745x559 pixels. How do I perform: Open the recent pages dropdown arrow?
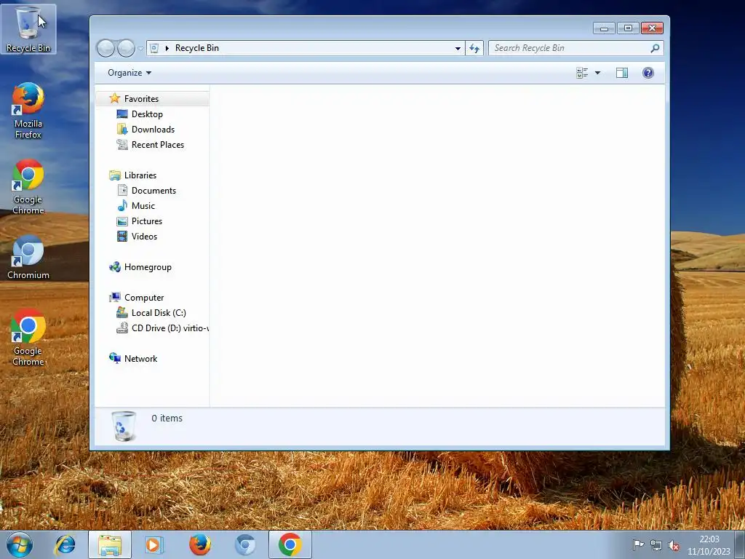(x=140, y=49)
